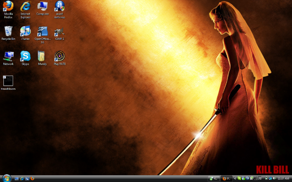The width and height of the screenshot is (292, 182).
Task: Select the Play FATE game shortcut
Action: [x=59, y=58]
